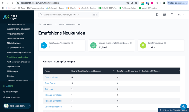Image resolution: width=189 pixels, height=112 pixels.
Task: Open the browser apps grid icon
Action: pyautogui.click(x=3, y=8)
